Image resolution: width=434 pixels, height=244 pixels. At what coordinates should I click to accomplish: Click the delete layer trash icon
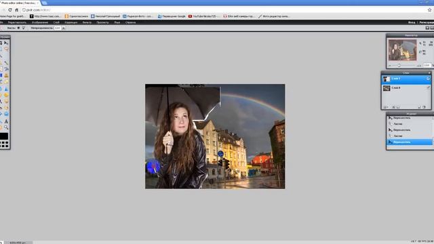[x=424, y=107]
